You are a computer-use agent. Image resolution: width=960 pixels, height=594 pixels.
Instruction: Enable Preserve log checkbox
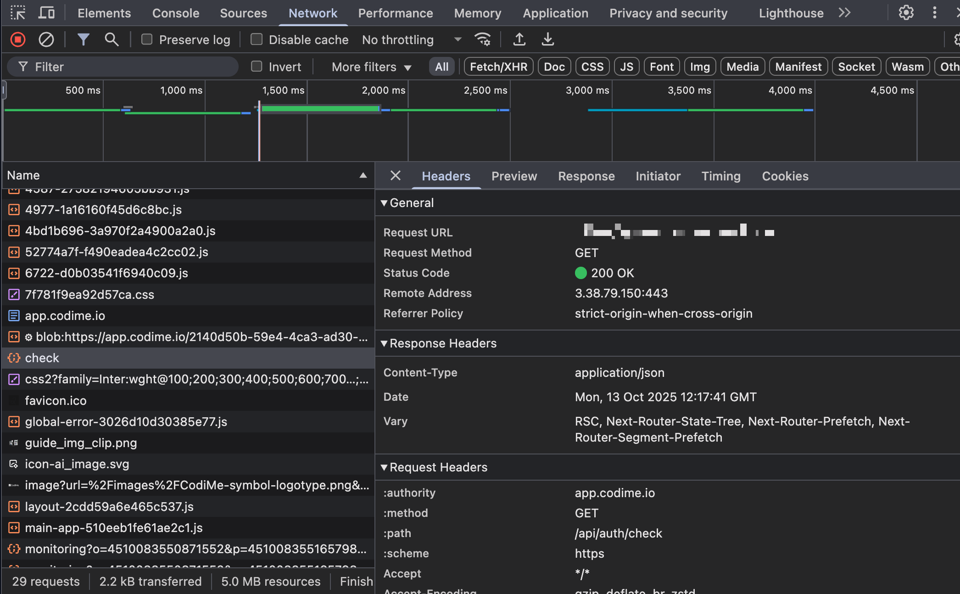(147, 40)
